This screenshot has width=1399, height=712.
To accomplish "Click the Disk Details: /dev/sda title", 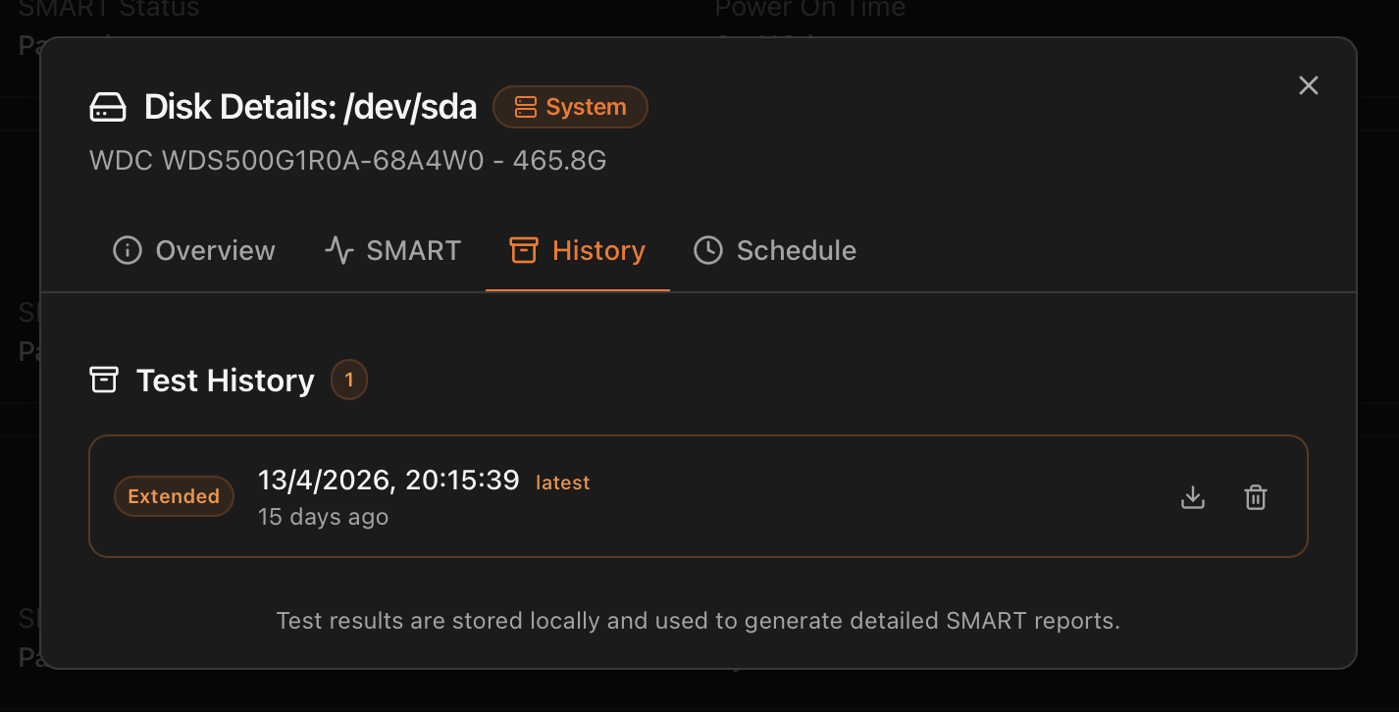I will click(310, 107).
